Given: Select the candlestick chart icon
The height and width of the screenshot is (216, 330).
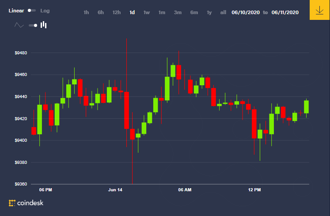Looking at the screenshot, I should click(44, 25).
